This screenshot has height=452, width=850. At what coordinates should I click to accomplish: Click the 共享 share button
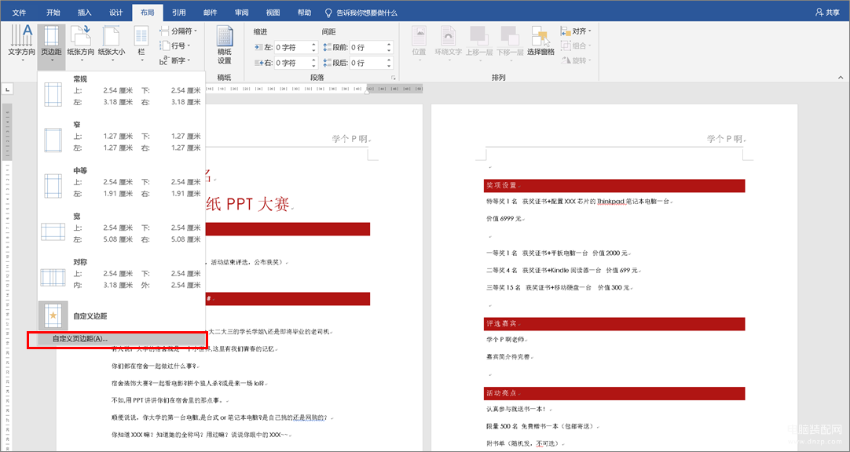click(x=827, y=12)
